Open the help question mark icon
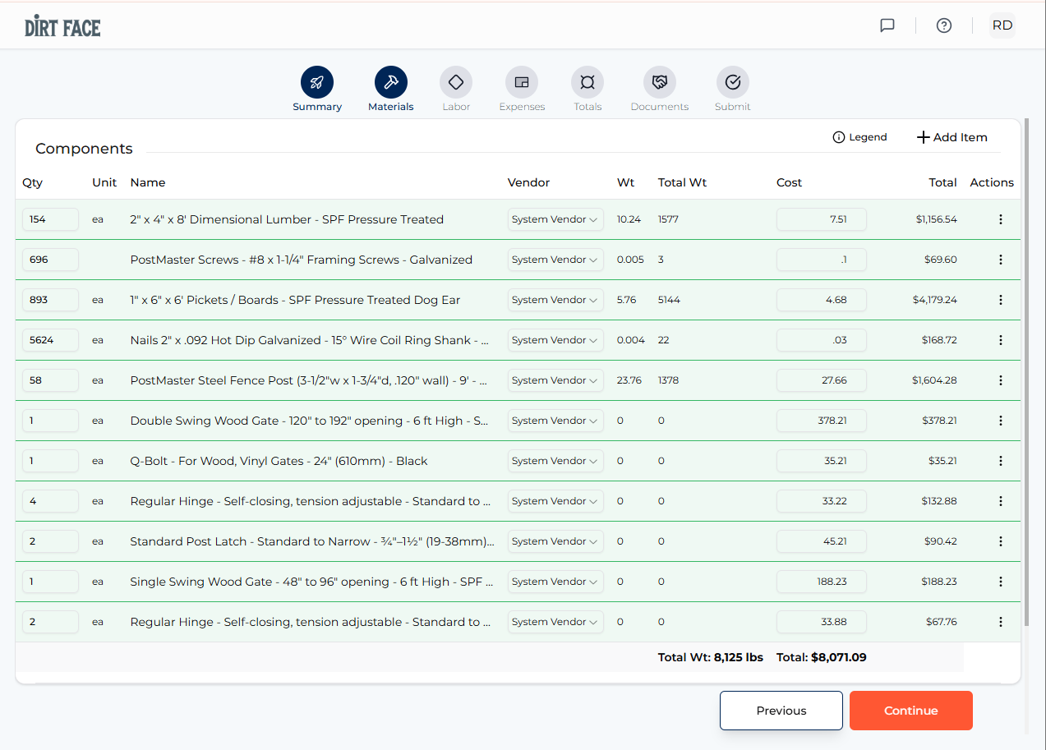Viewport: 1046px width, 750px height. 944,25
